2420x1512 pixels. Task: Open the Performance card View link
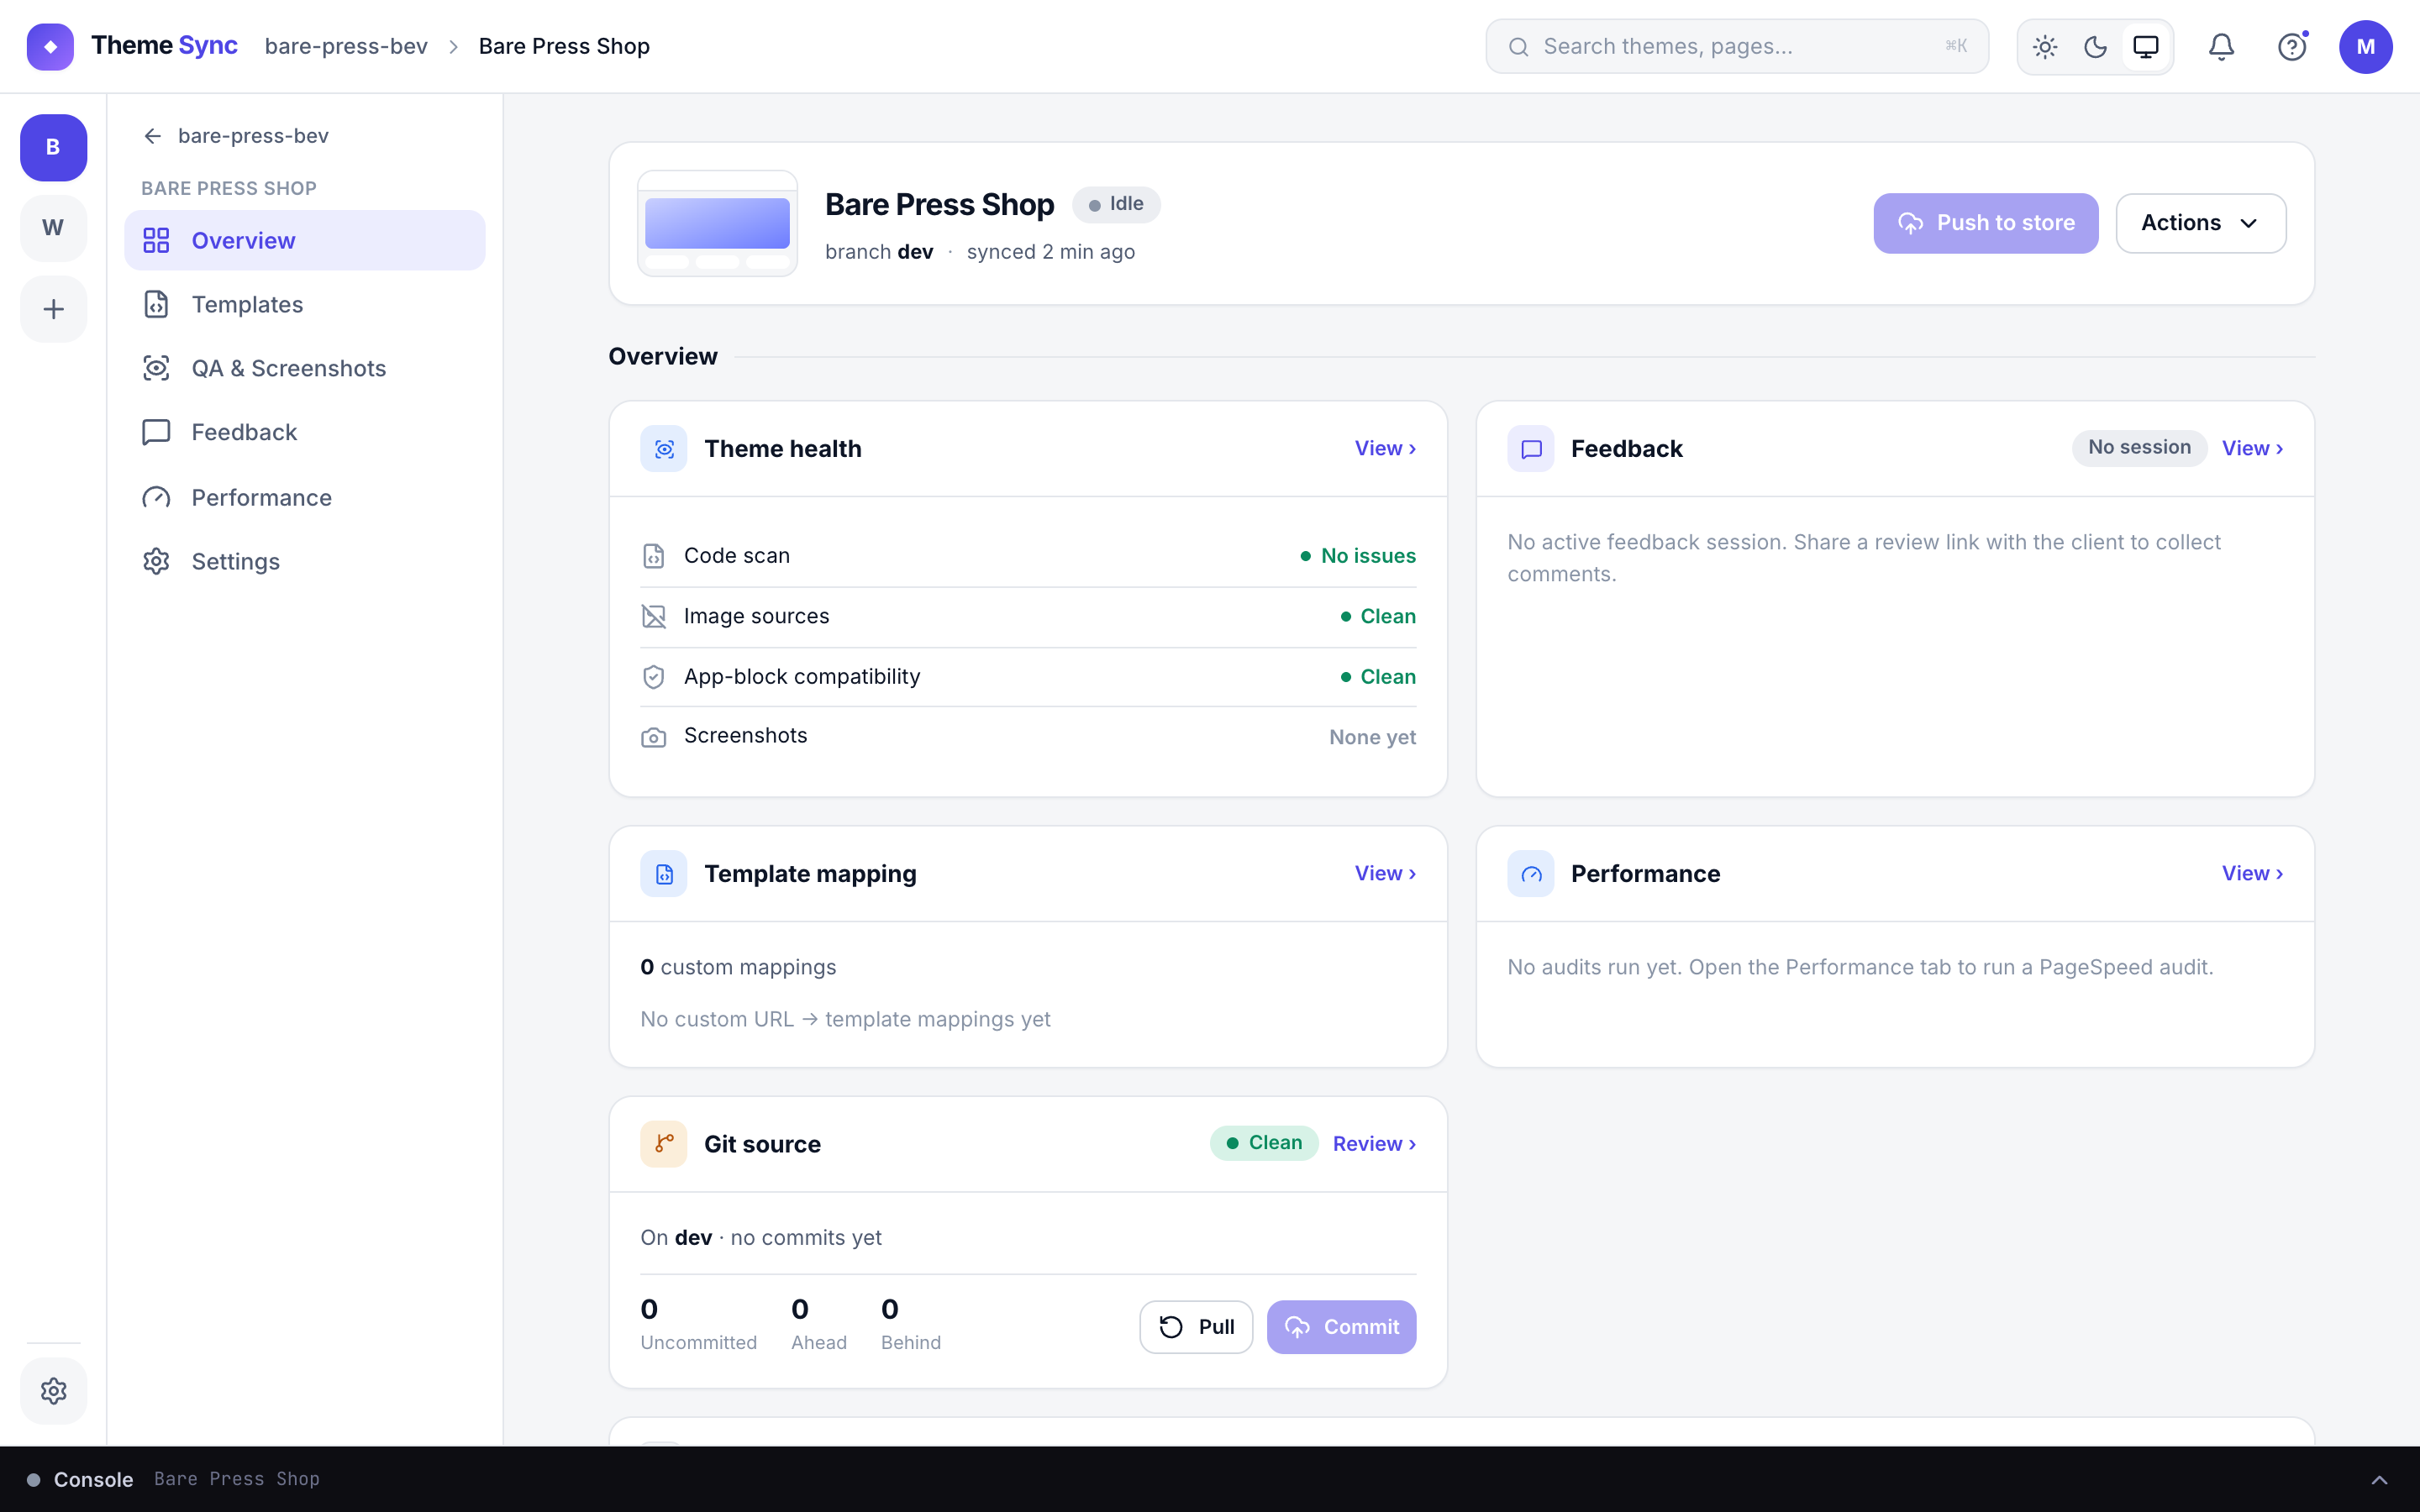(x=2252, y=874)
